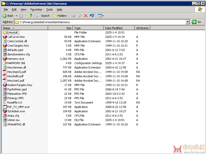Click the Copy To toolbar icon
Viewport: 206px width, 154px height.
point(80,16)
